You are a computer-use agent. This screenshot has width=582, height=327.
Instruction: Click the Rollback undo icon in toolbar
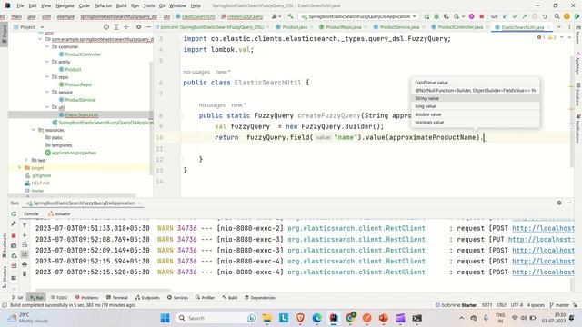[545, 16]
